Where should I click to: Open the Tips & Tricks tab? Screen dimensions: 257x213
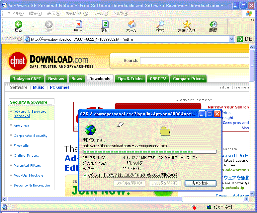[130, 79]
